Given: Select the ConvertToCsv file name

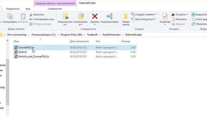Looking at the screenshot, I should [26, 47].
